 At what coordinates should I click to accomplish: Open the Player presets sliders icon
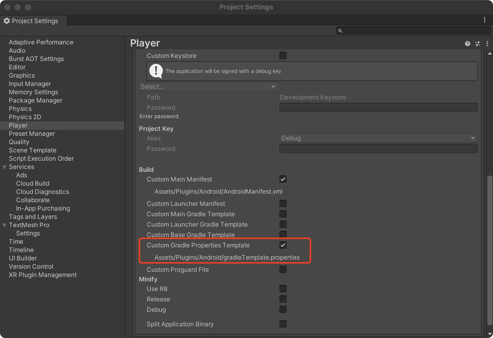pos(477,44)
